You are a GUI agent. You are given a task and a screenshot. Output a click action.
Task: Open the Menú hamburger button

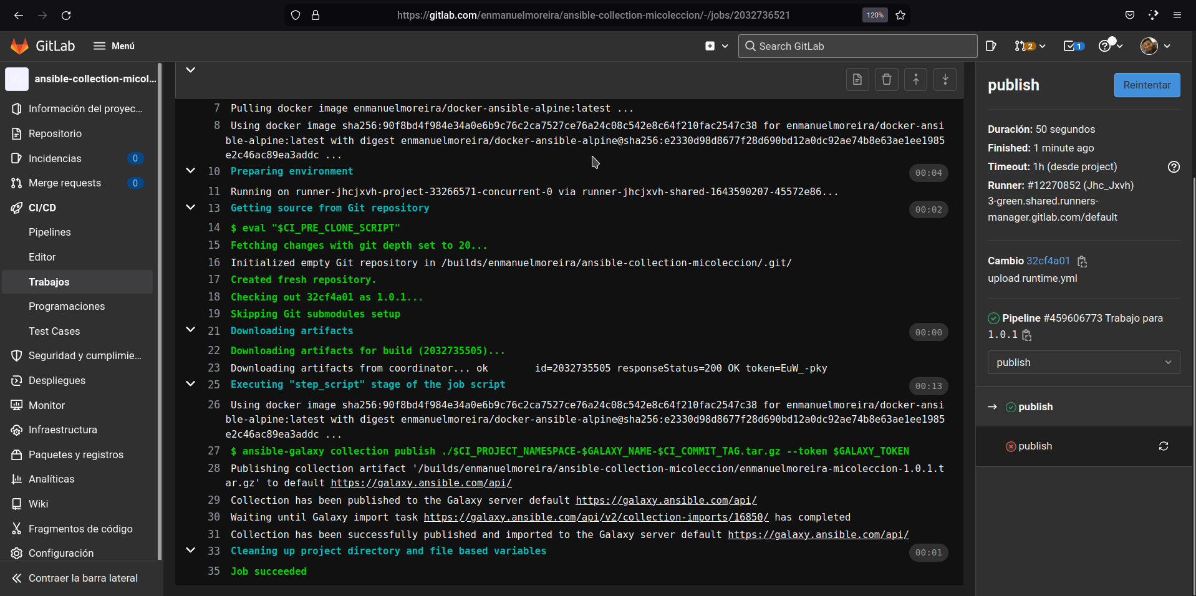tap(114, 46)
